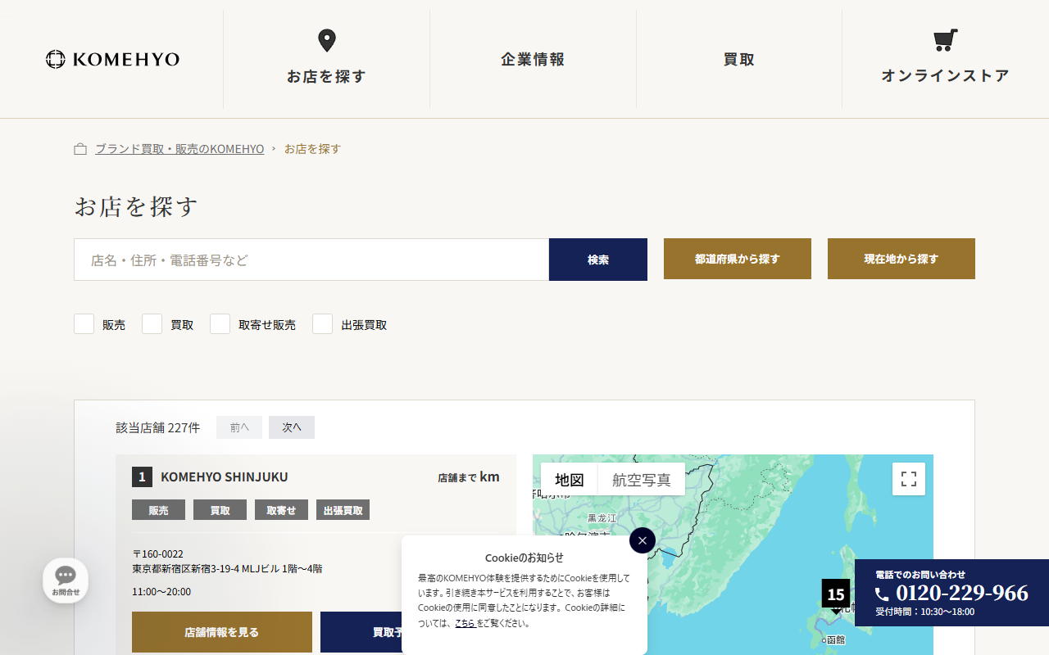Click 都道府県から探す button
1049x655 pixels.
[738, 259]
